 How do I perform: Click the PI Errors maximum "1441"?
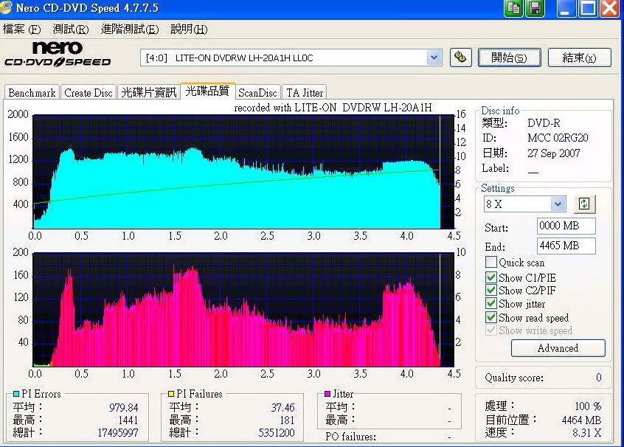(128, 420)
